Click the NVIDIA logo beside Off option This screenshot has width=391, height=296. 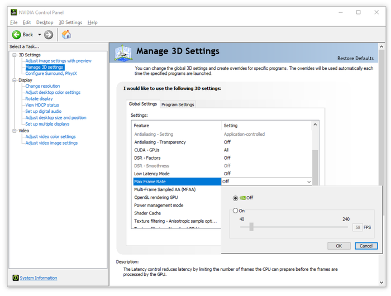[242, 198]
